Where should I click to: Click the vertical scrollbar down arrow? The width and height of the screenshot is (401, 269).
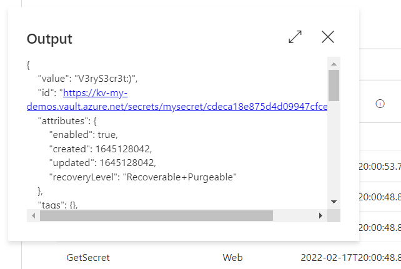(334, 202)
